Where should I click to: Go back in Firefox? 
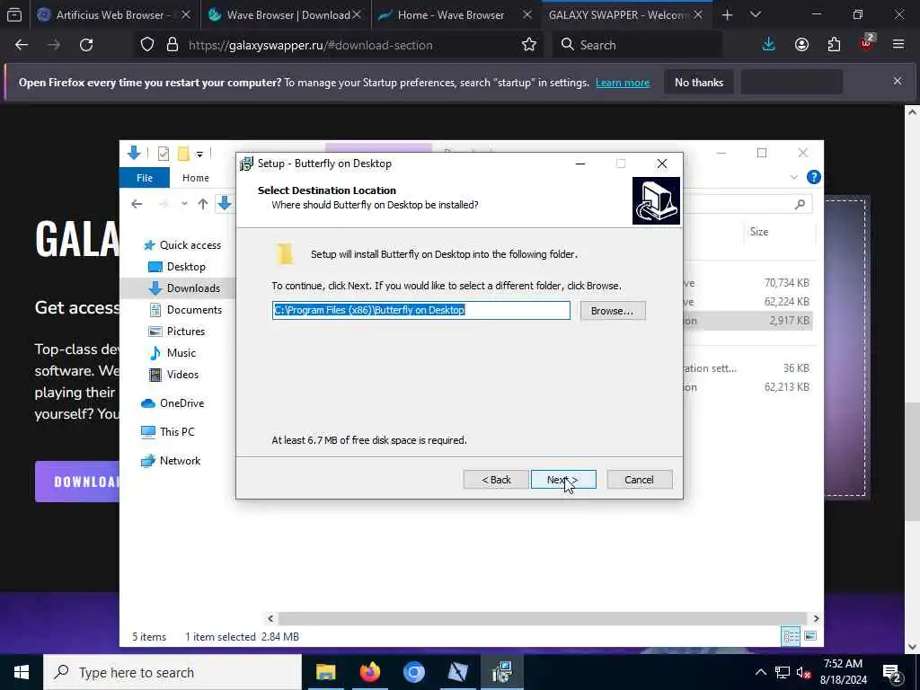click(22, 45)
